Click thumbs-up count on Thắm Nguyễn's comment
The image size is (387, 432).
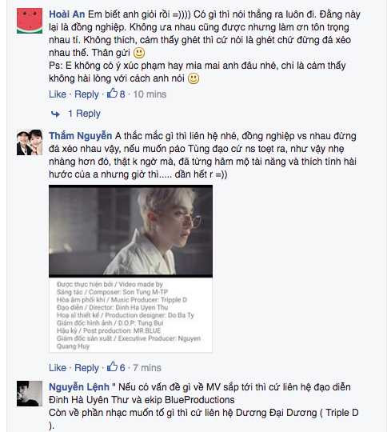pyautogui.click(x=116, y=367)
